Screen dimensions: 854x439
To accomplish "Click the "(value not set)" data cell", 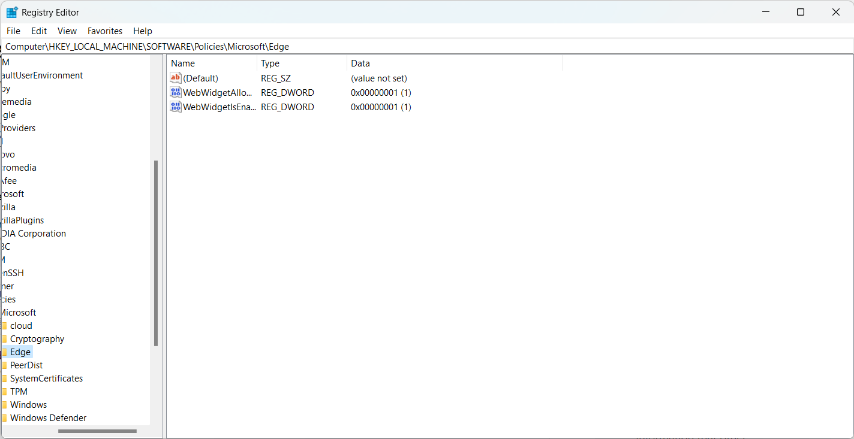I will tap(379, 78).
